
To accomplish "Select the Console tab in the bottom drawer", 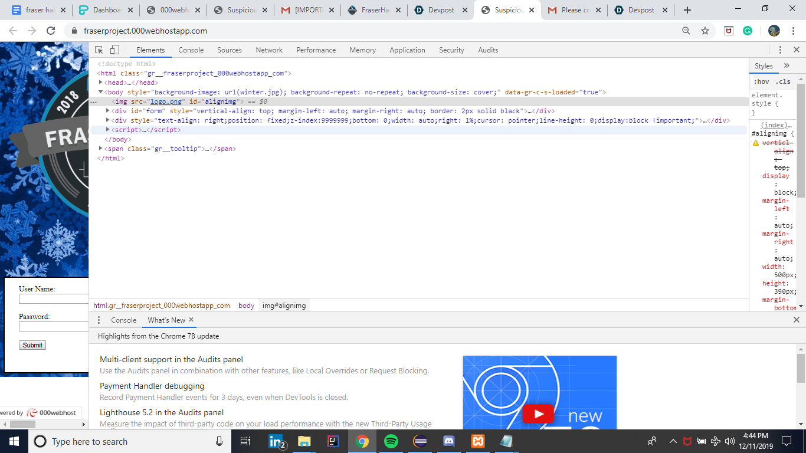I will click(x=124, y=320).
